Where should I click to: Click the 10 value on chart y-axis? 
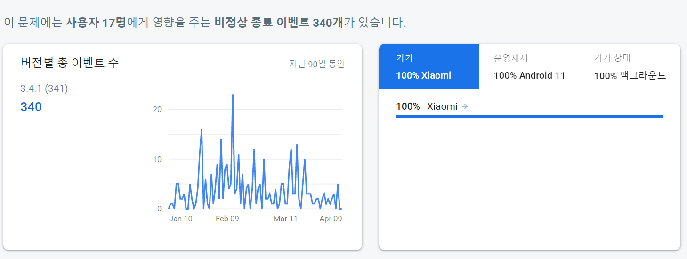(157, 159)
